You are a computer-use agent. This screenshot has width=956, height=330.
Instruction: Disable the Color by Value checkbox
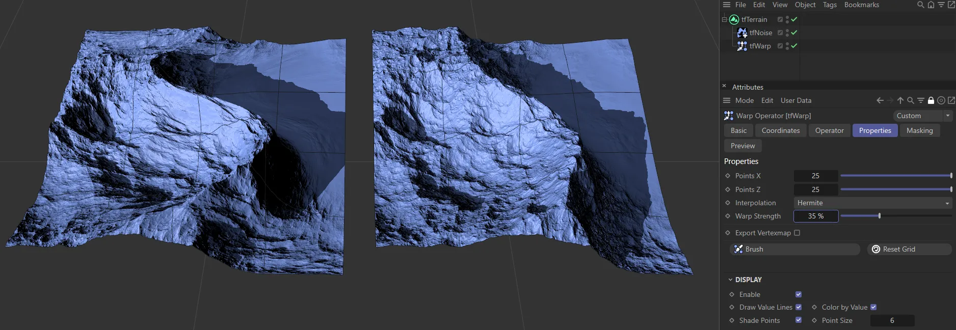coord(873,307)
